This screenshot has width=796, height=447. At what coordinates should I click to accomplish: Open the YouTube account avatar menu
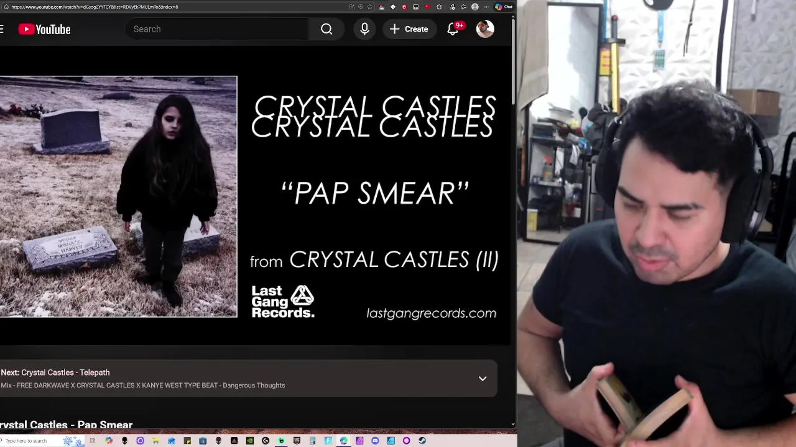485,29
